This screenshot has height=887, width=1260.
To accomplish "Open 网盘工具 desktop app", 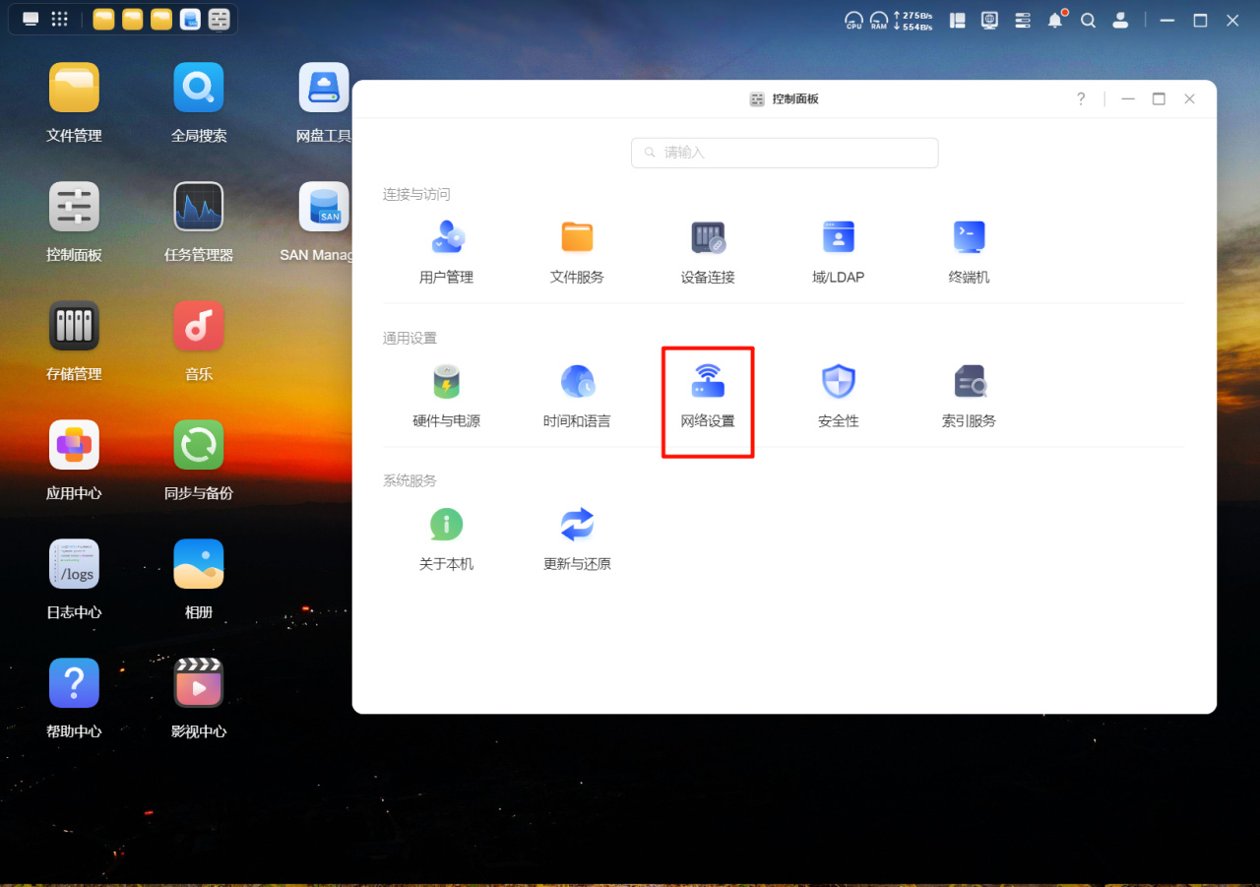I will tap(324, 102).
